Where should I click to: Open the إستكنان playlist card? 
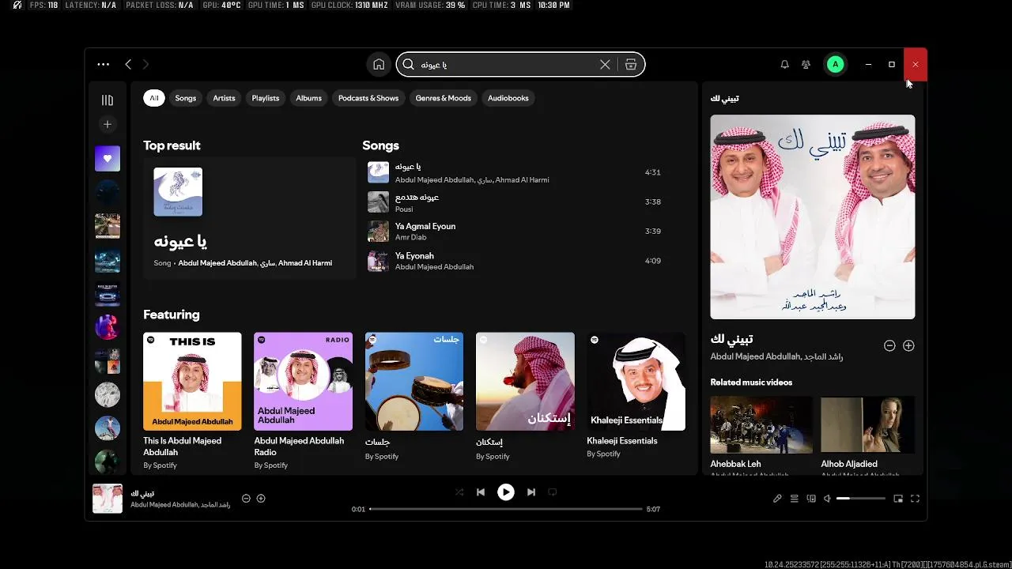(525, 398)
